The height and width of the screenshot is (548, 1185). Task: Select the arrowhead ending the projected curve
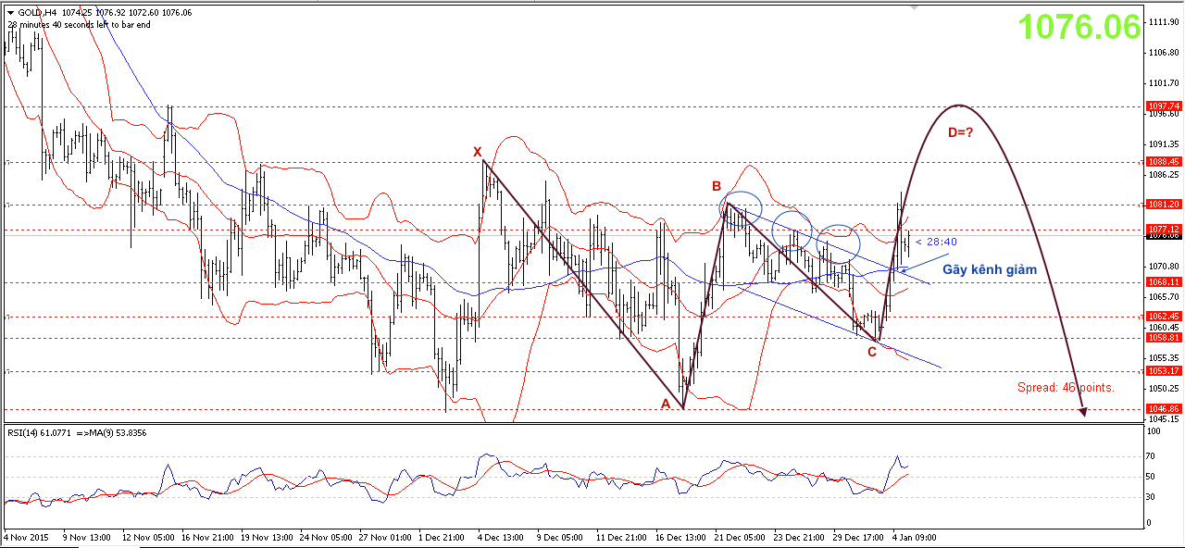click(1081, 413)
